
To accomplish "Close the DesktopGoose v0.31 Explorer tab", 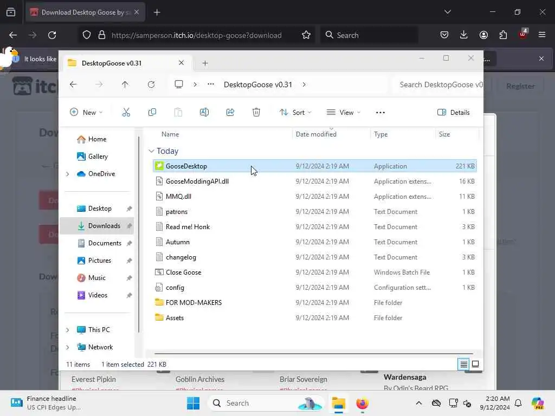I will pyautogui.click(x=181, y=63).
